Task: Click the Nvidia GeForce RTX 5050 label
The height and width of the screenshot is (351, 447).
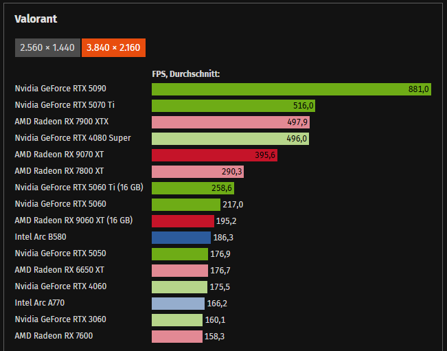Action: click(60, 253)
